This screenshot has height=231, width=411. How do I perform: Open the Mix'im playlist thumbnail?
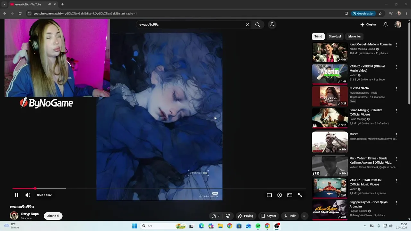(x=330, y=142)
